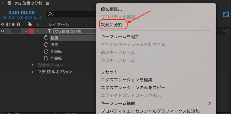Open the dropdown at layer row right edge
The height and width of the screenshot is (114, 231).
(x=224, y=31)
